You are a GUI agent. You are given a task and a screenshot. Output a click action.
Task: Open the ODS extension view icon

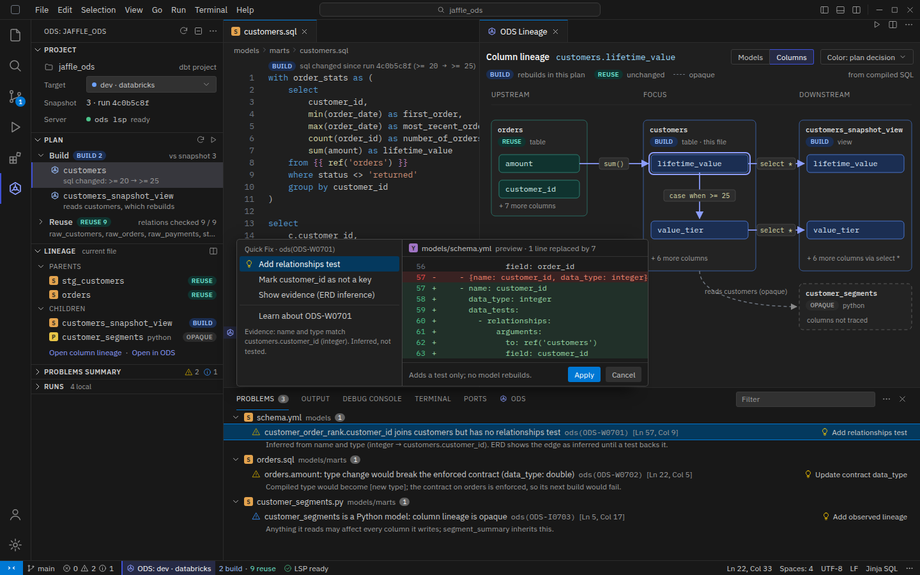click(15, 188)
